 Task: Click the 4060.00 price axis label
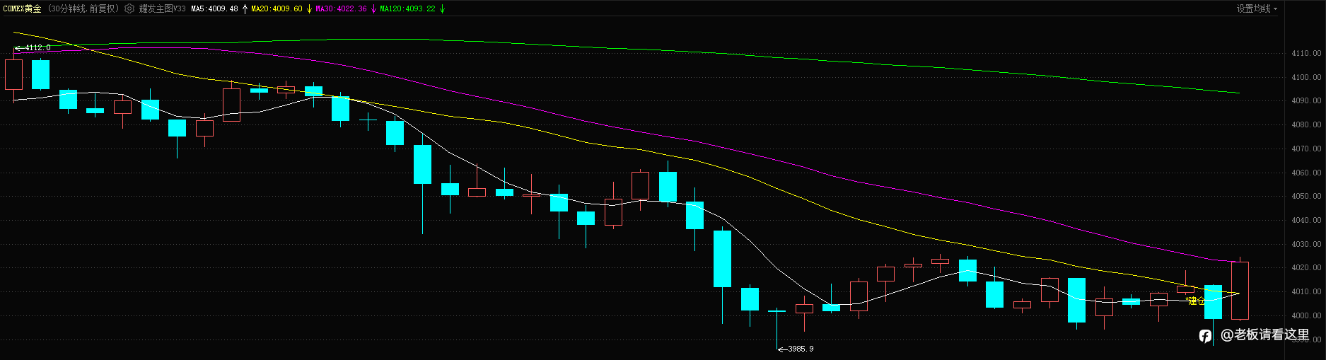pyautogui.click(x=1306, y=173)
